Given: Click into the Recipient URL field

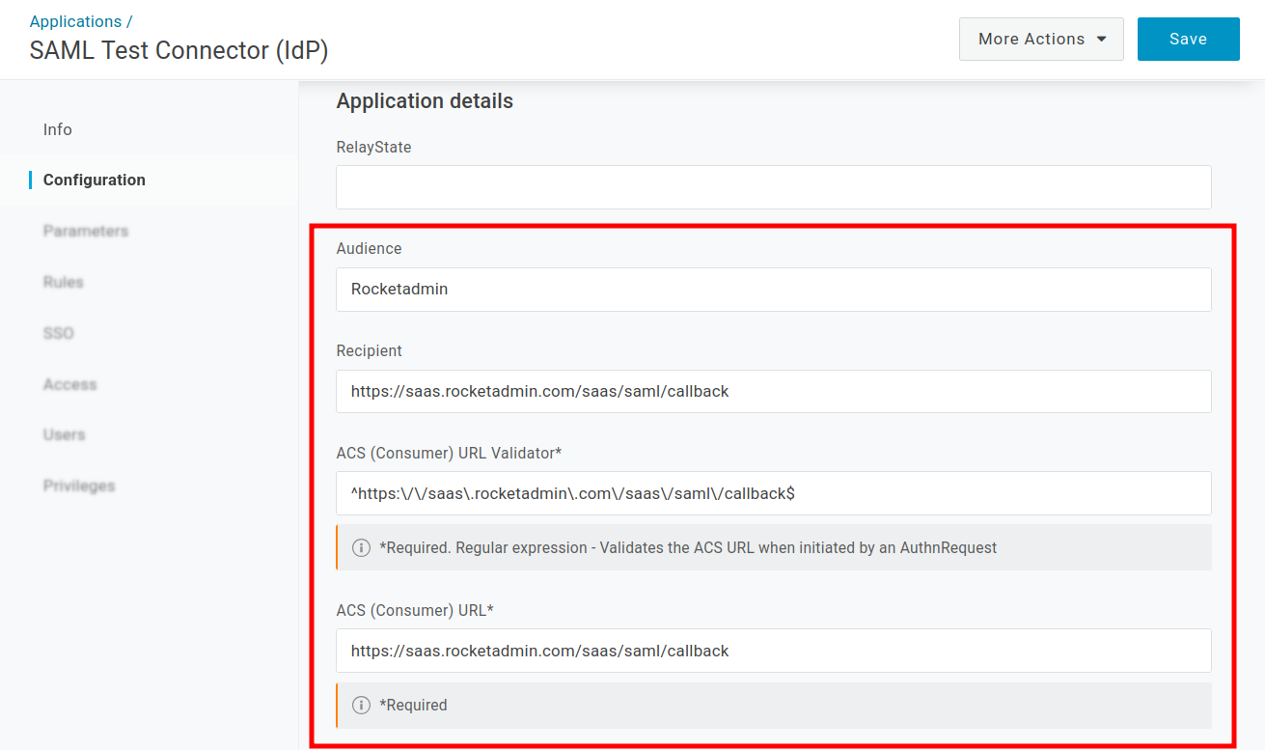Looking at the screenshot, I should pyautogui.click(x=773, y=392).
